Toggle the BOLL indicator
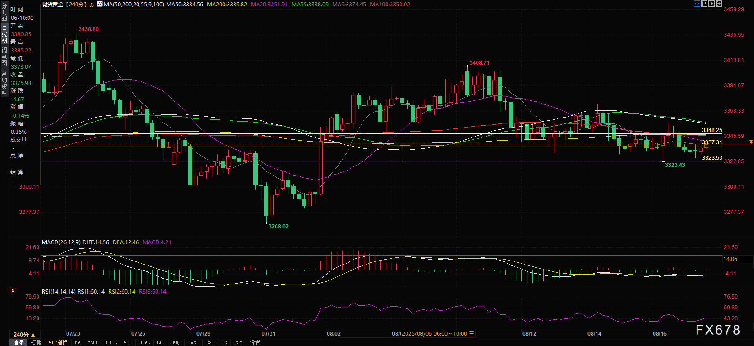This screenshot has height=346, width=754. (x=111, y=342)
